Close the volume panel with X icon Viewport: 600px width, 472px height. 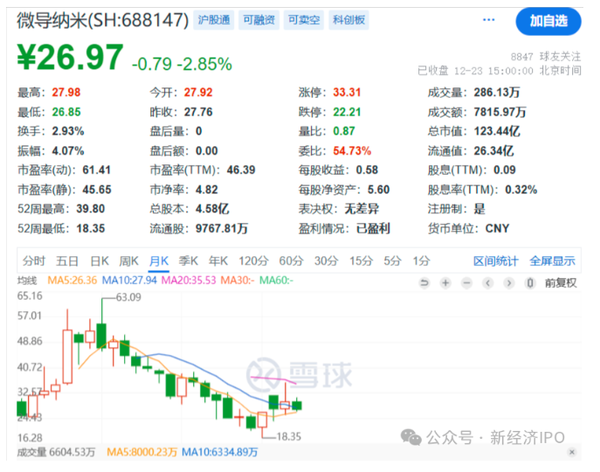pyautogui.click(x=572, y=452)
